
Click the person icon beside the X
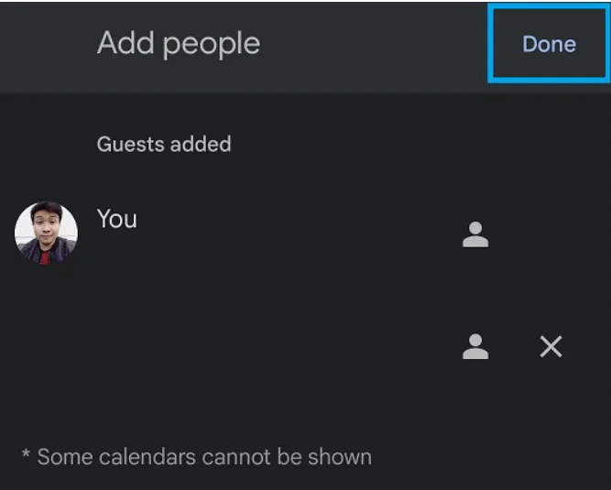(x=475, y=346)
